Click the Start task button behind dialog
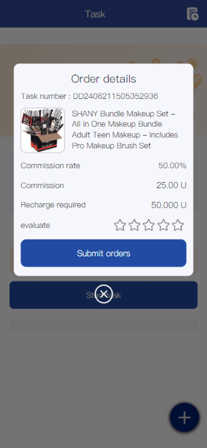Screen dimensions: 207x448 104,295
